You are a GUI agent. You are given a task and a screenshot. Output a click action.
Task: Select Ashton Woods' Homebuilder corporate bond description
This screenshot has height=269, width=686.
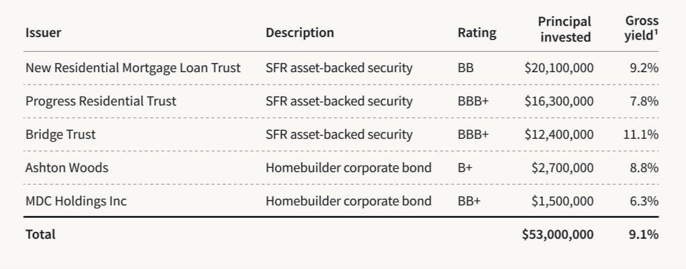349,168
